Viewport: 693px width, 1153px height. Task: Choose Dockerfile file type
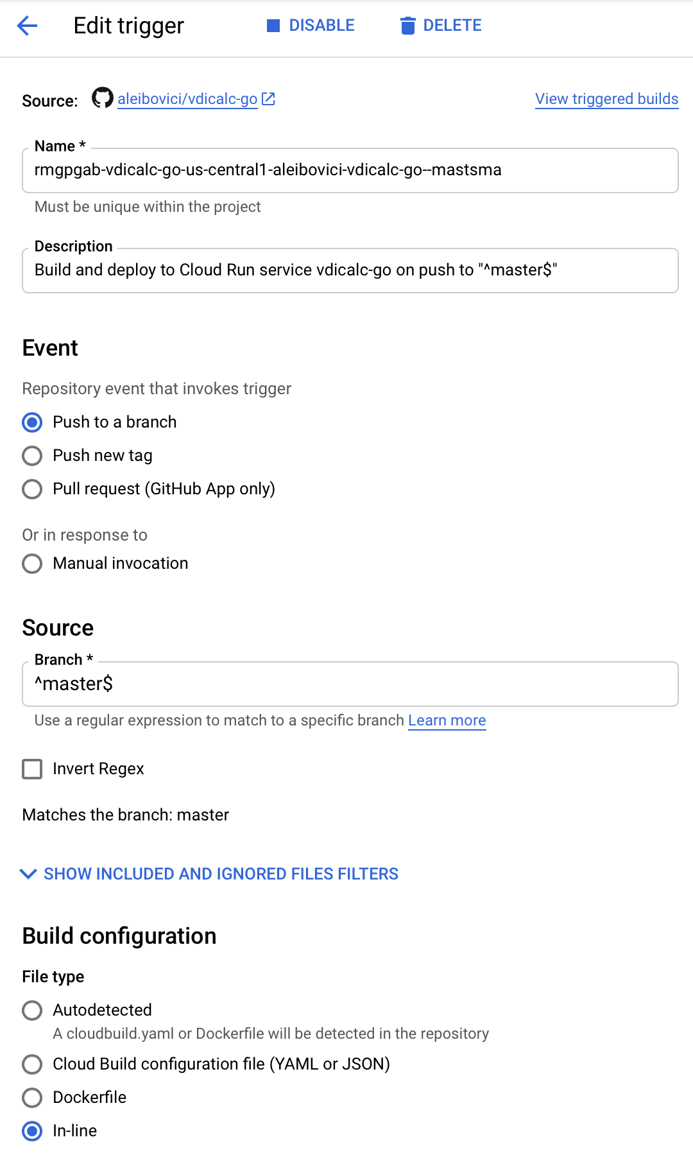pos(32,1098)
